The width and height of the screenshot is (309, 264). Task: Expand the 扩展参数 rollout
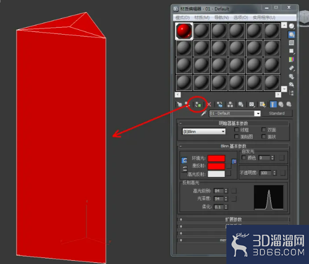pyautogui.click(x=234, y=219)
